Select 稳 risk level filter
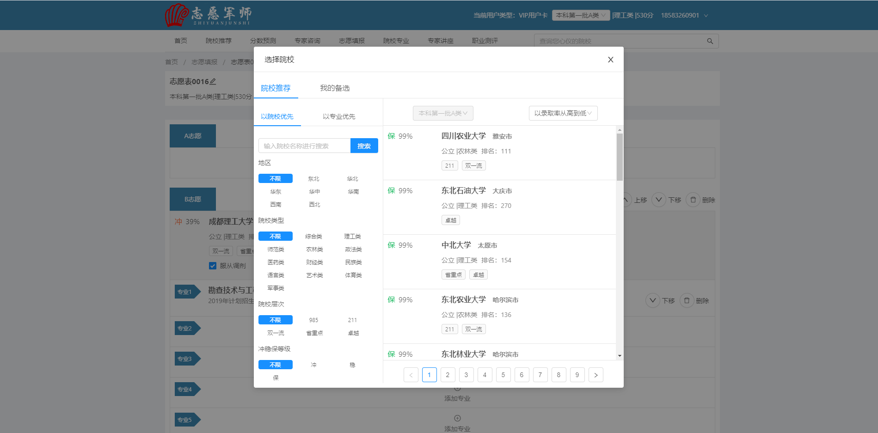Screen dimensions: 878x433 [x=353, y=365]
